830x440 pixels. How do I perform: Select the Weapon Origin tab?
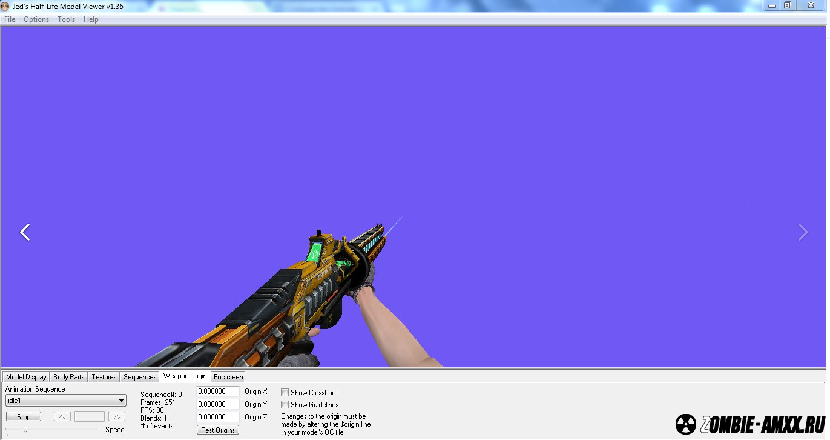click(x=185, y=376)
